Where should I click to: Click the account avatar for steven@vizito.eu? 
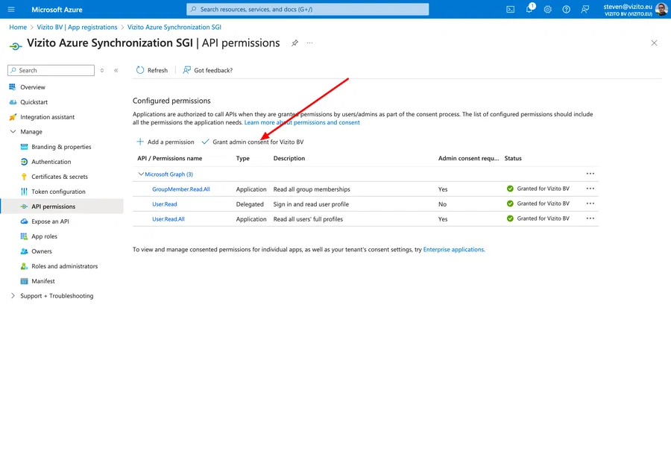(661, 9)
